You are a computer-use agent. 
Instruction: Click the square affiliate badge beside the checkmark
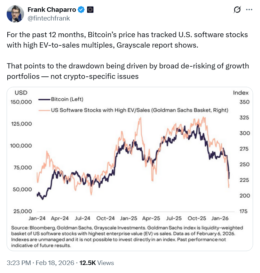pyautogui.click(x=90, y=10)
